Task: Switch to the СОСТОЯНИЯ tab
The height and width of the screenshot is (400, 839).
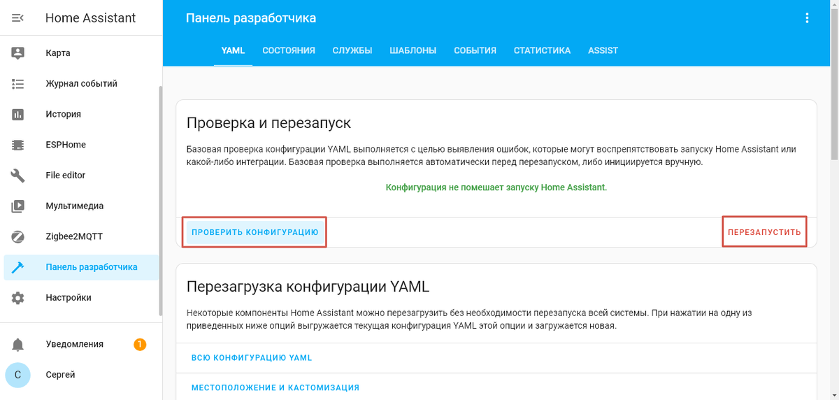Action: (x=289, y=50)
